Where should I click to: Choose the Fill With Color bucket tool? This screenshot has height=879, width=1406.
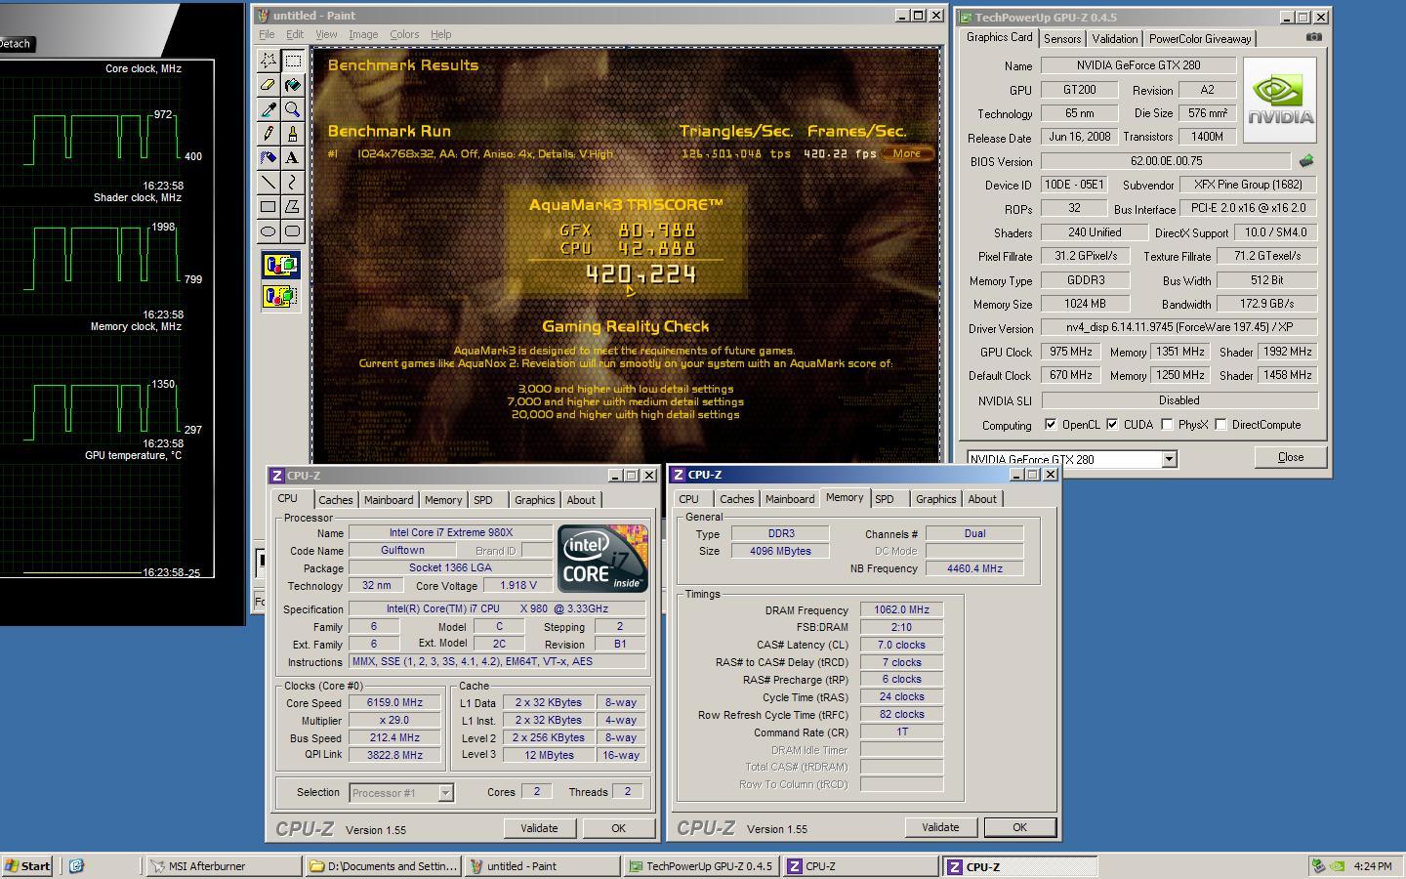(x=292, y=85)
